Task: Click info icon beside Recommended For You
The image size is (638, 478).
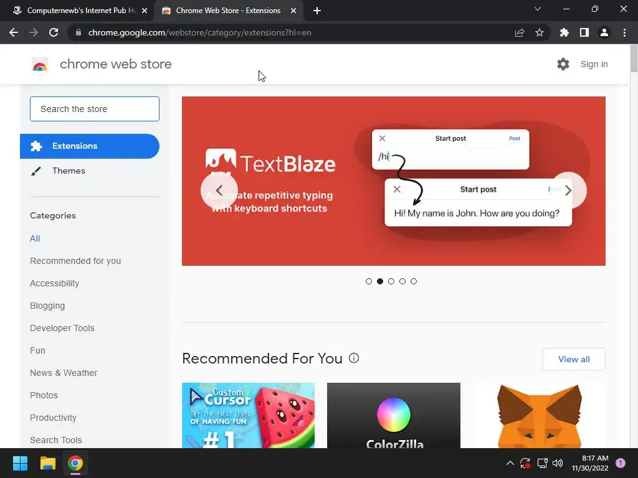Action: (354, 358)
